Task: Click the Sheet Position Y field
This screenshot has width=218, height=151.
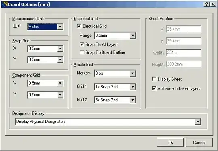Action: pos(184,41)
